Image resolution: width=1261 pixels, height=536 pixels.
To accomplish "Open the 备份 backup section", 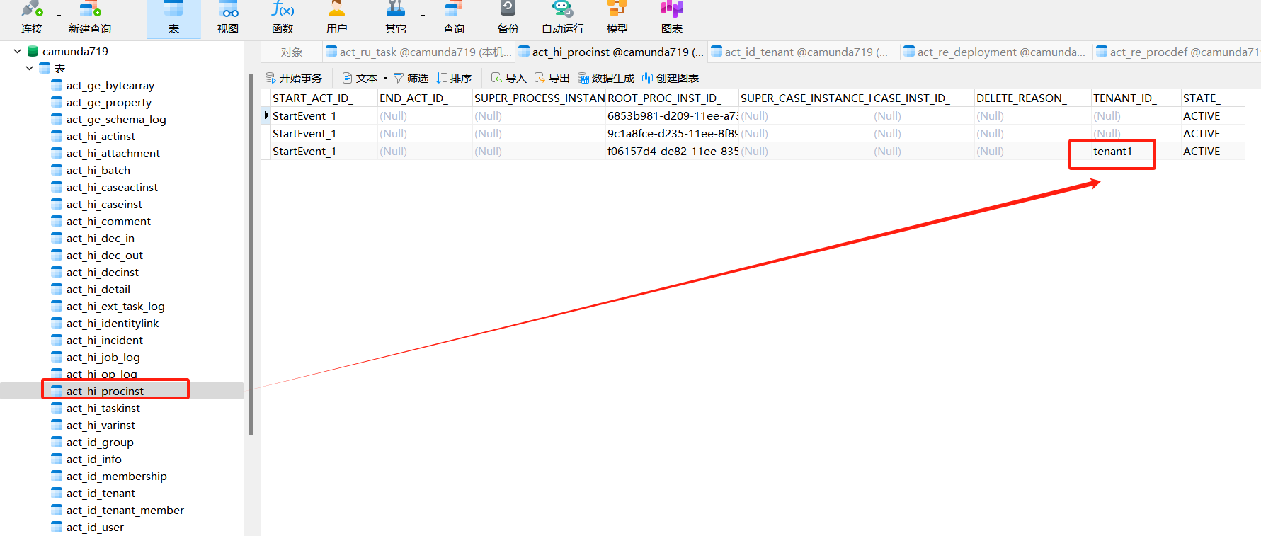I will 508,18.
